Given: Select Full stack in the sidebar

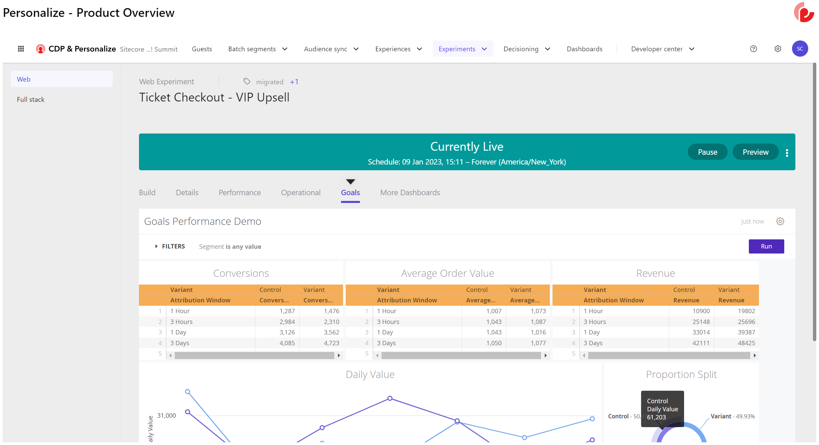Looking at the screenshot, I should (31, 99).
